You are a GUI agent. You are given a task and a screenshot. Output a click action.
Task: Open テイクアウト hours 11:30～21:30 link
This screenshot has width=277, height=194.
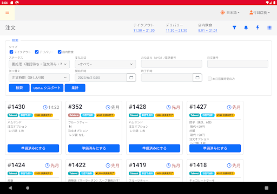point(144,31)
